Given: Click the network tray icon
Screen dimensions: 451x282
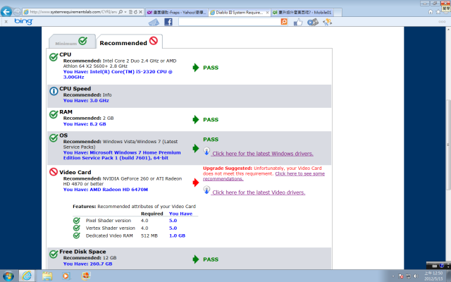Looking at the screenshot, I should click(x=408, y=276).
